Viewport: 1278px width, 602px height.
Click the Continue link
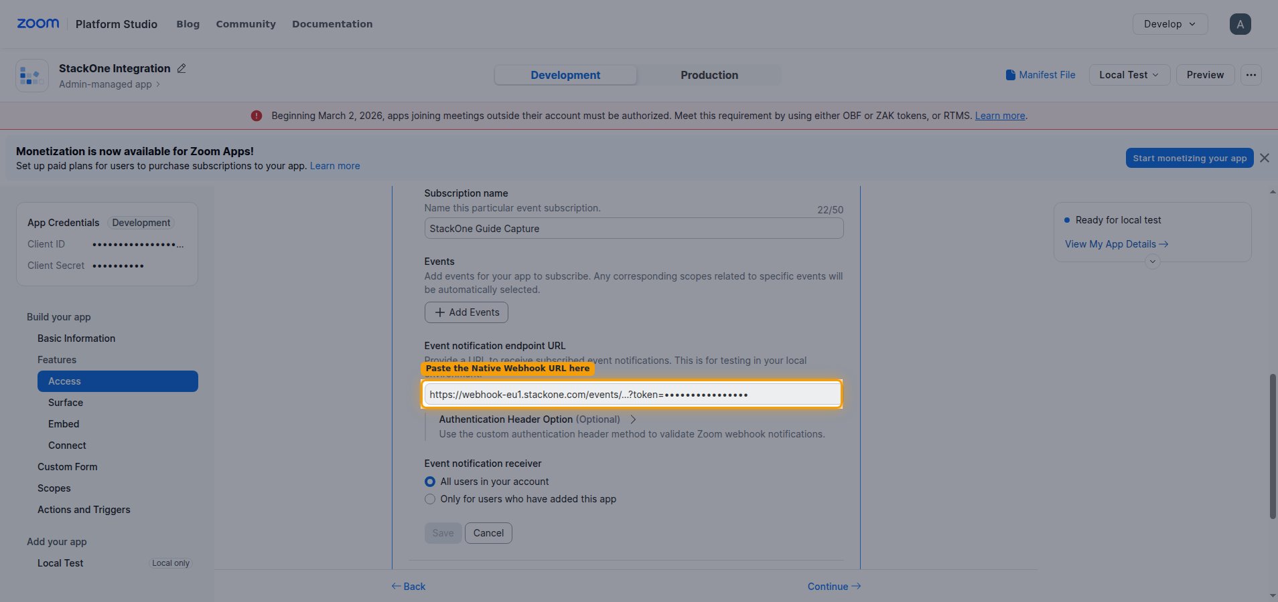[x=834, y=587]
